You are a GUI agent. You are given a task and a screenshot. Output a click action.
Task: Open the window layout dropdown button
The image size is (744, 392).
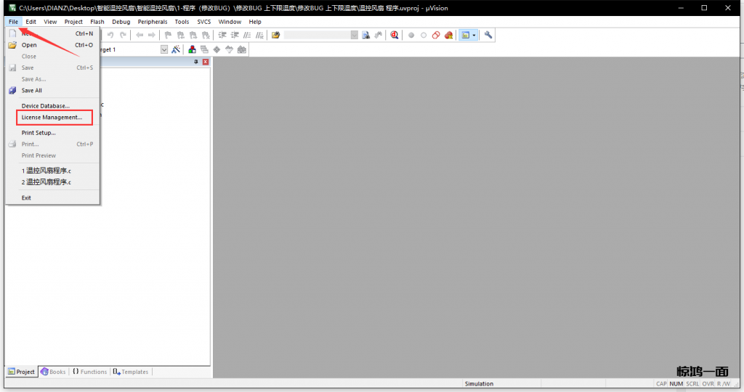pos(474,35)
